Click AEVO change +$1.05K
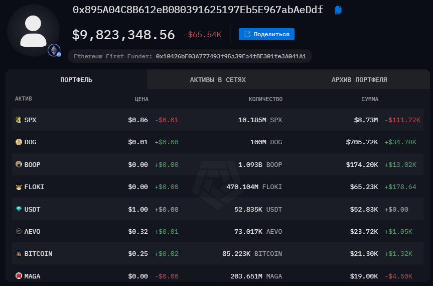The width and height of the screenshot is (433, 286). click(398, 232)
